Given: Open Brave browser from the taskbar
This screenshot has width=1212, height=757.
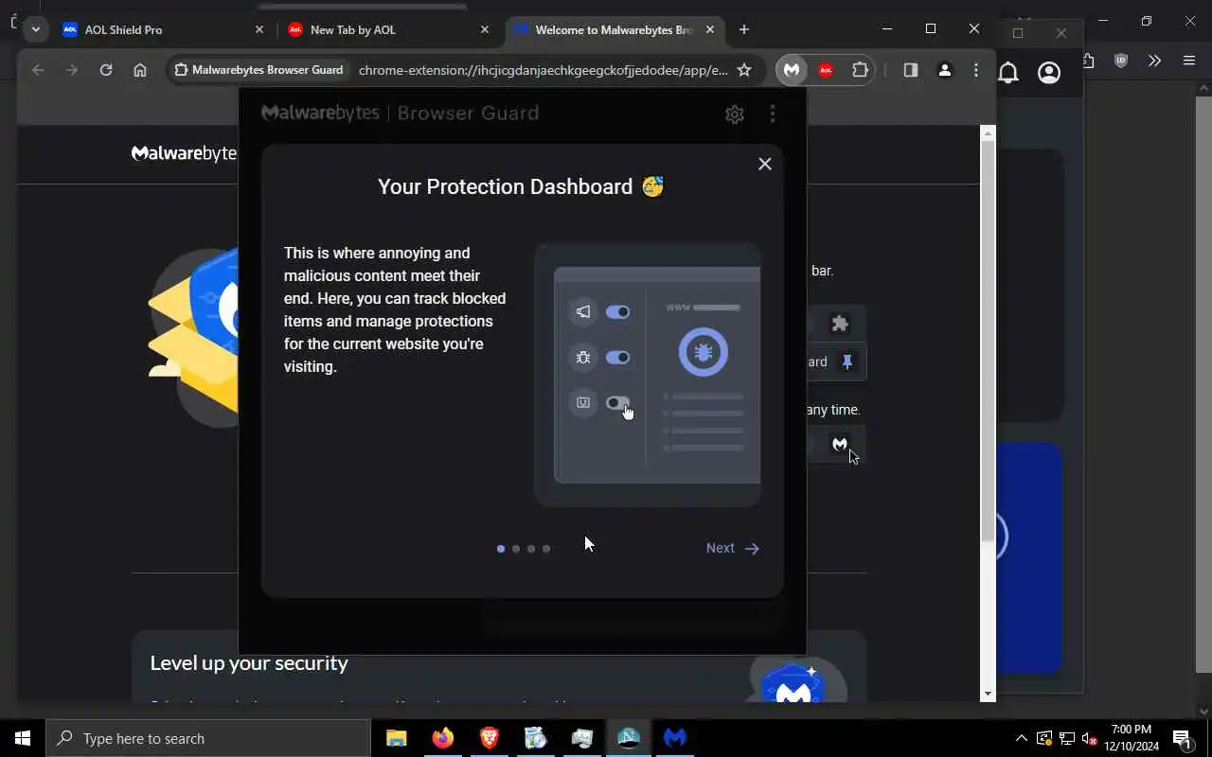Looking at the screenshot, I should 490,738.
